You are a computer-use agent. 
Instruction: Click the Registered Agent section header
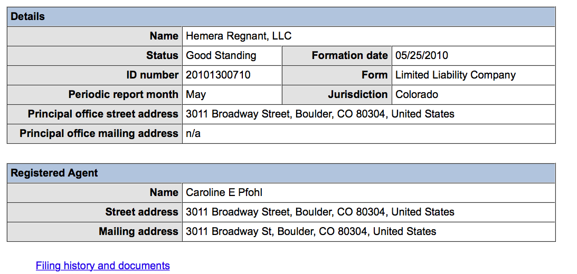click(x=54, y=173)
